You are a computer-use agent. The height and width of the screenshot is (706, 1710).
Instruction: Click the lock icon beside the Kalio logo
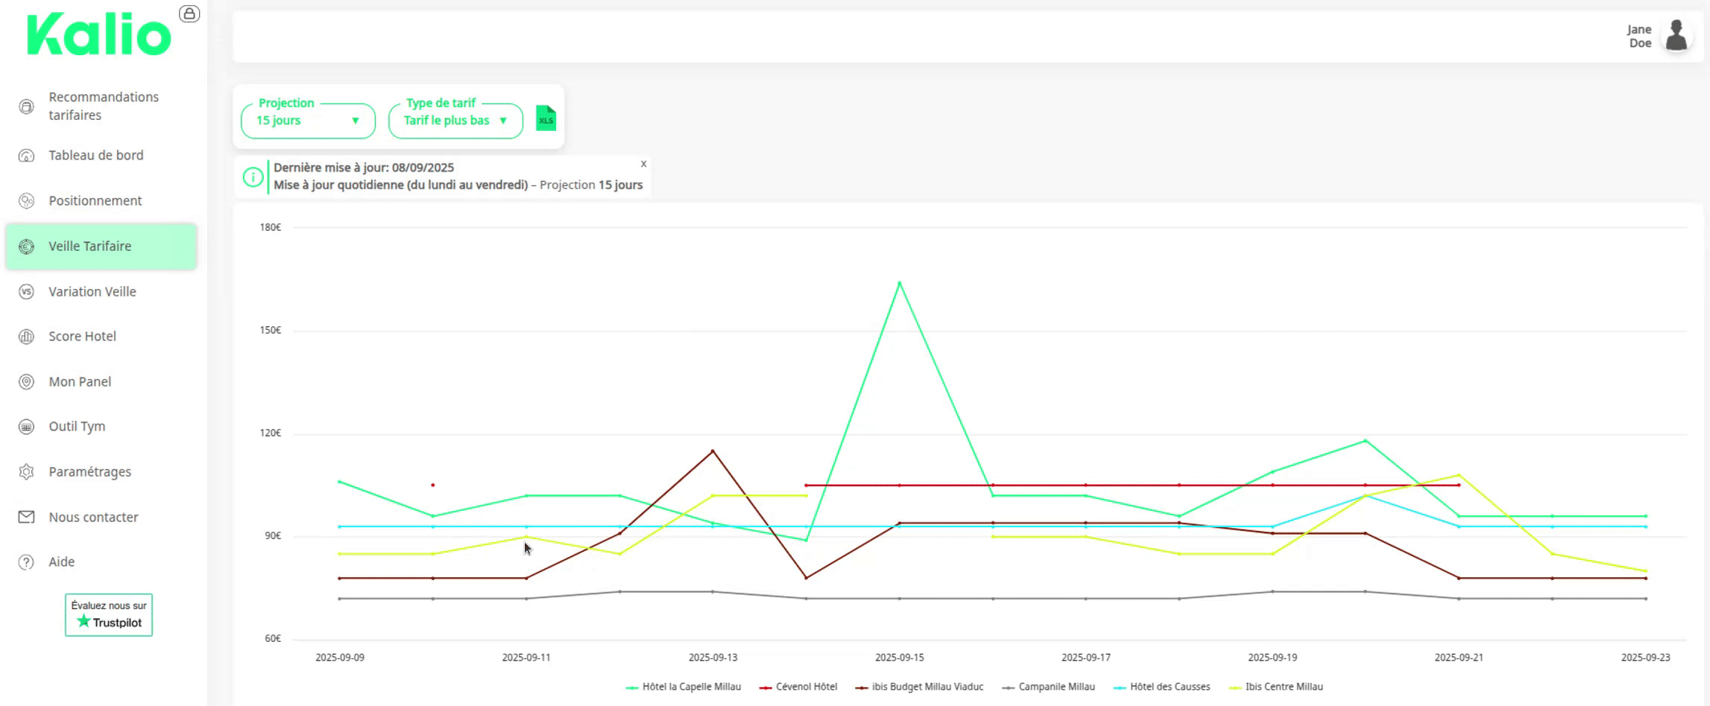click(x=189, y=13)
